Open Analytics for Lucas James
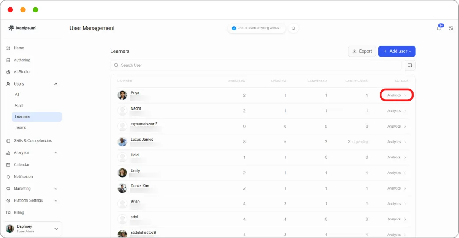459x238 pixels. [397, 142]
